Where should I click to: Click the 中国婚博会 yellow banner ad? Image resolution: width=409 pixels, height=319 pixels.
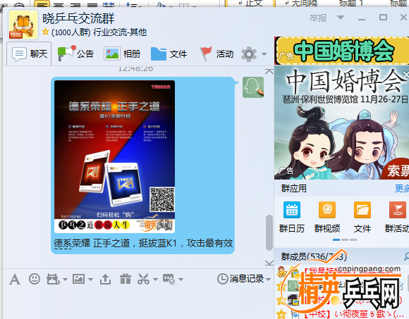[343, 51]
